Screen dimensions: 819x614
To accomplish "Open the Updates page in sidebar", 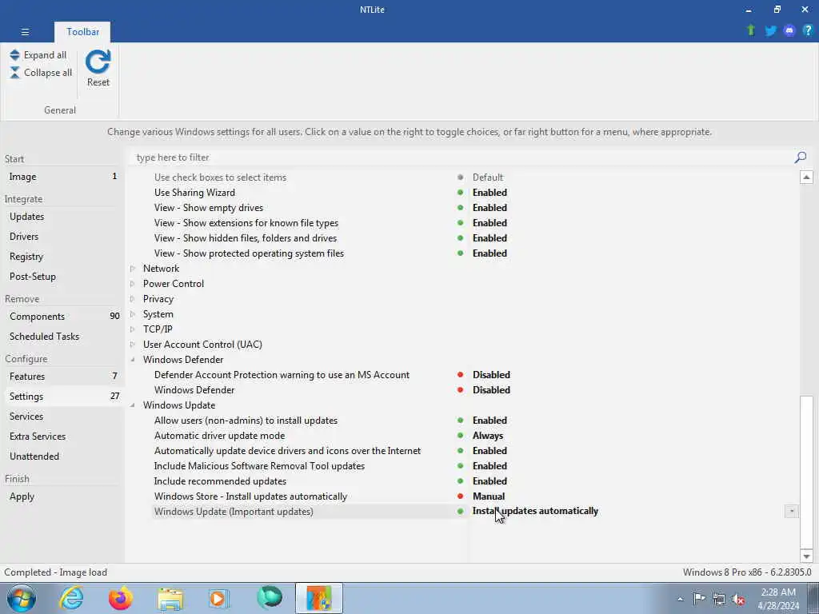I will tap(62, 217).
